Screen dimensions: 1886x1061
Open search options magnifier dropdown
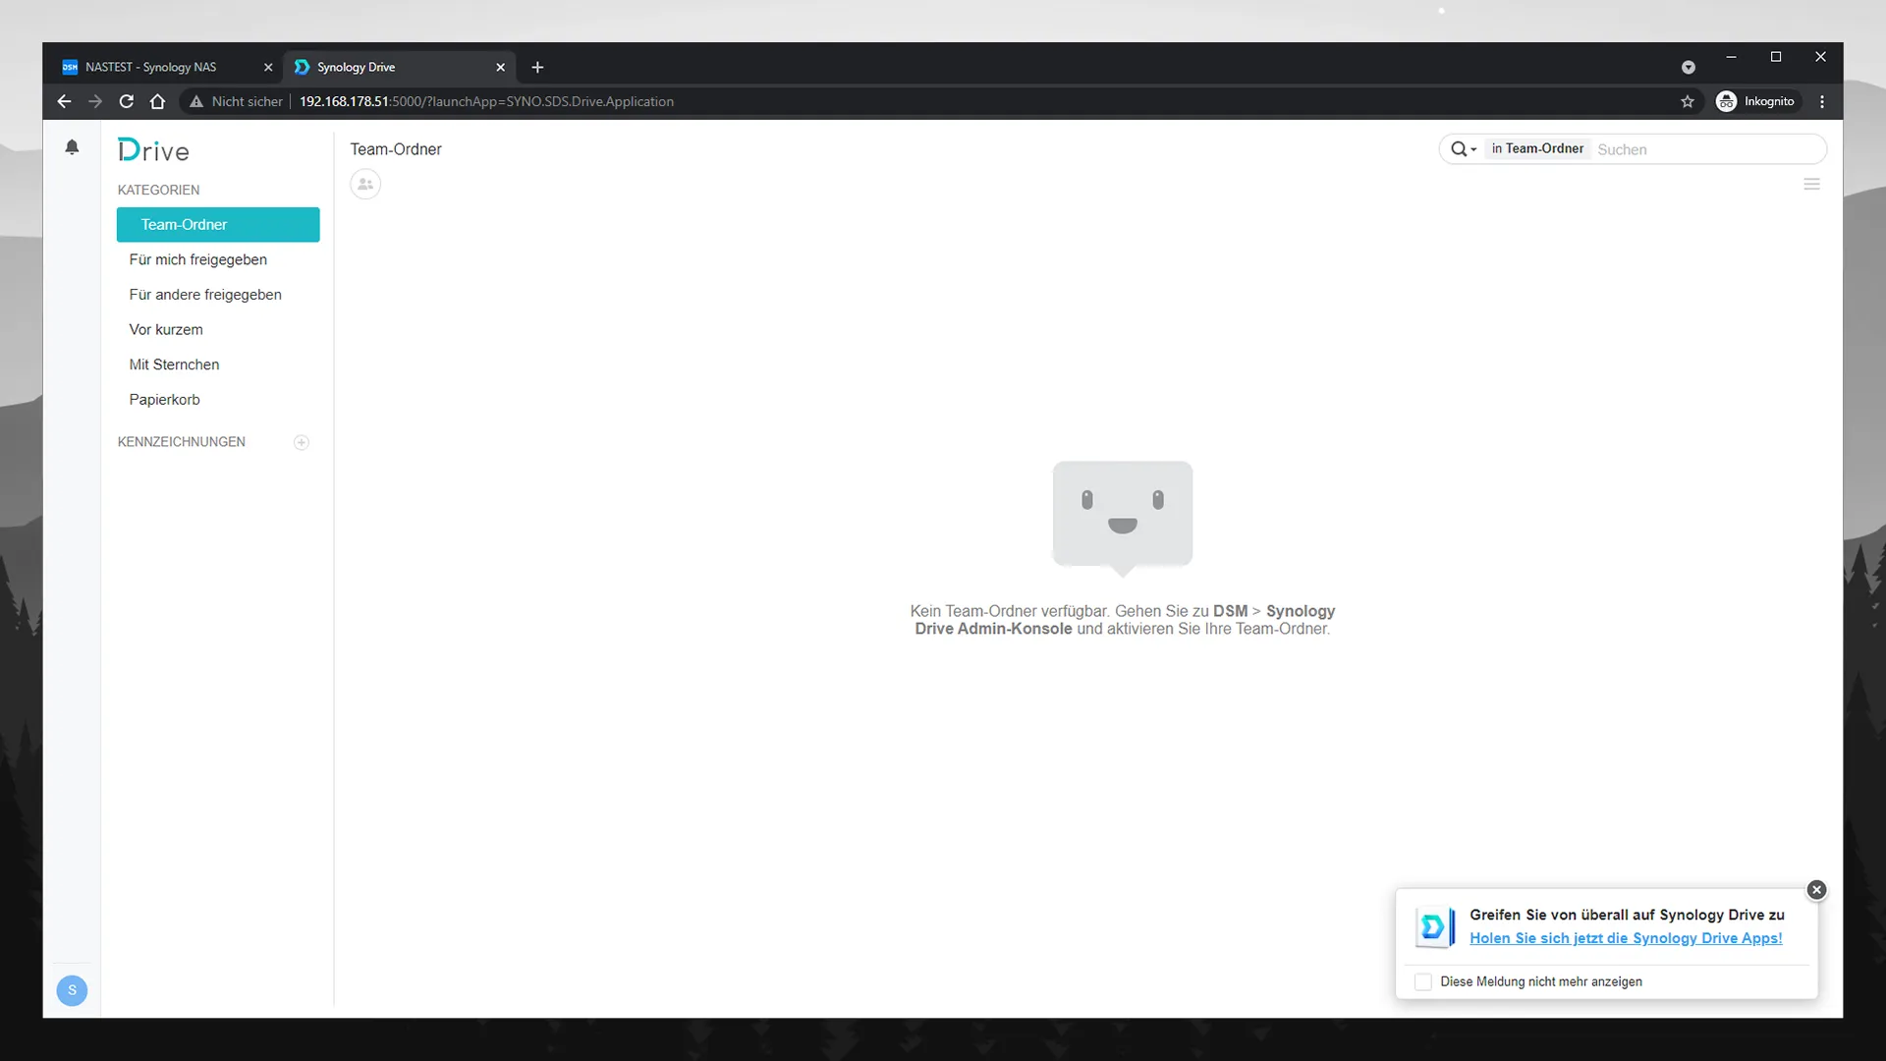tap(1464, 149)
